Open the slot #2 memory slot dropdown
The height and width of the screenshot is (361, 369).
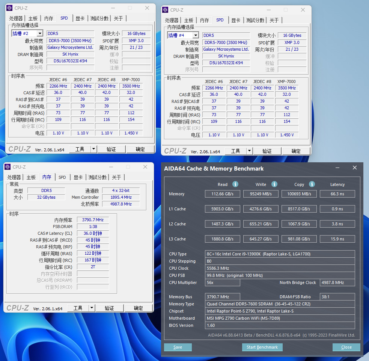(x=40, y=33)
